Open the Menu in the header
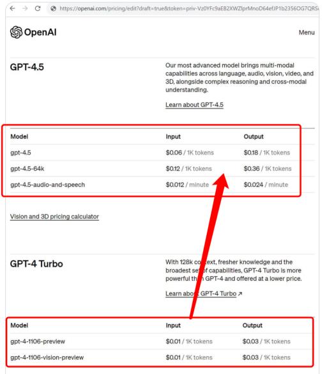 click(x=307, y=33)
